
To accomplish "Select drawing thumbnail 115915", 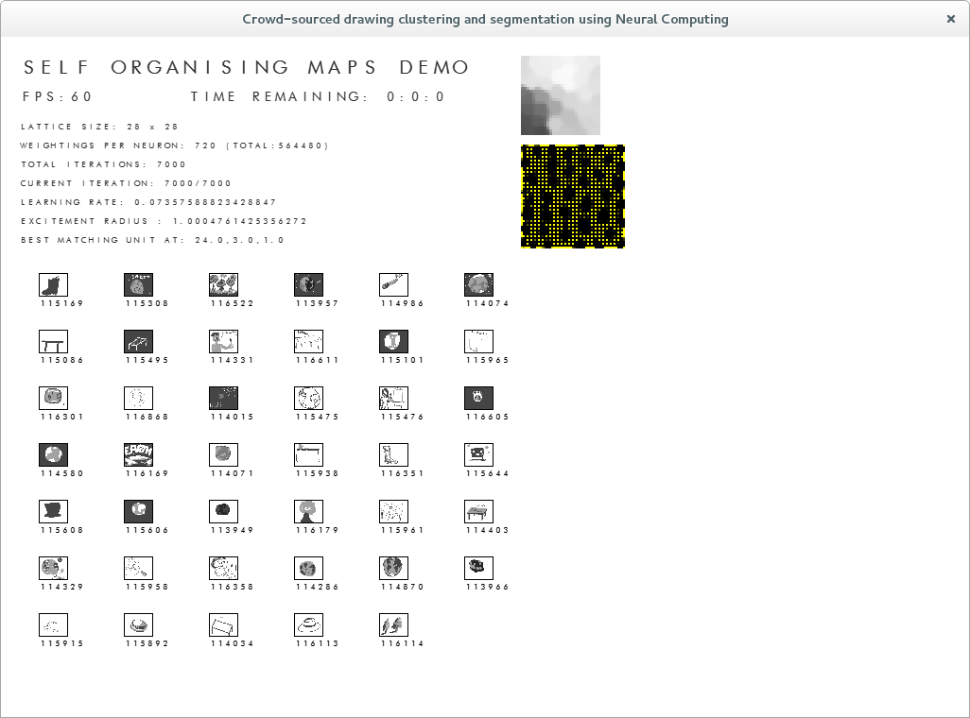I will (53, 625).
